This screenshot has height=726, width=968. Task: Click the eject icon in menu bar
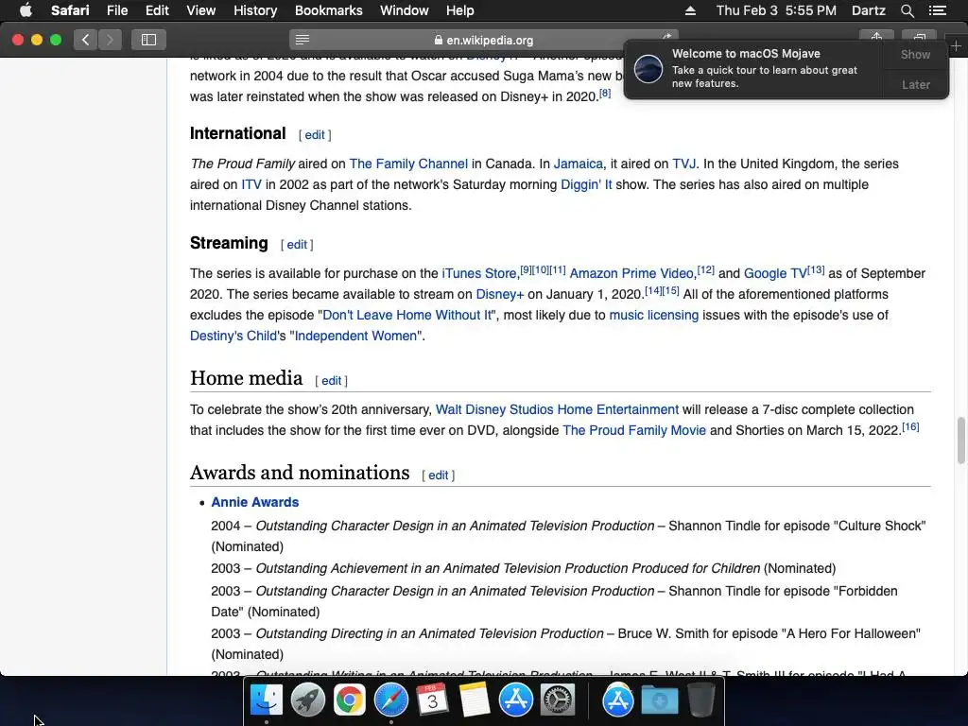690,10
